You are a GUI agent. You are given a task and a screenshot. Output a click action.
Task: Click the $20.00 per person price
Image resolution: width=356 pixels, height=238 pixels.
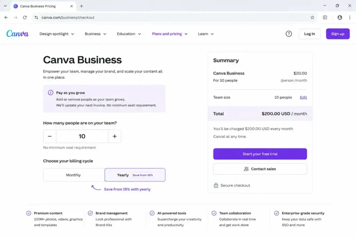click(300, 73)
